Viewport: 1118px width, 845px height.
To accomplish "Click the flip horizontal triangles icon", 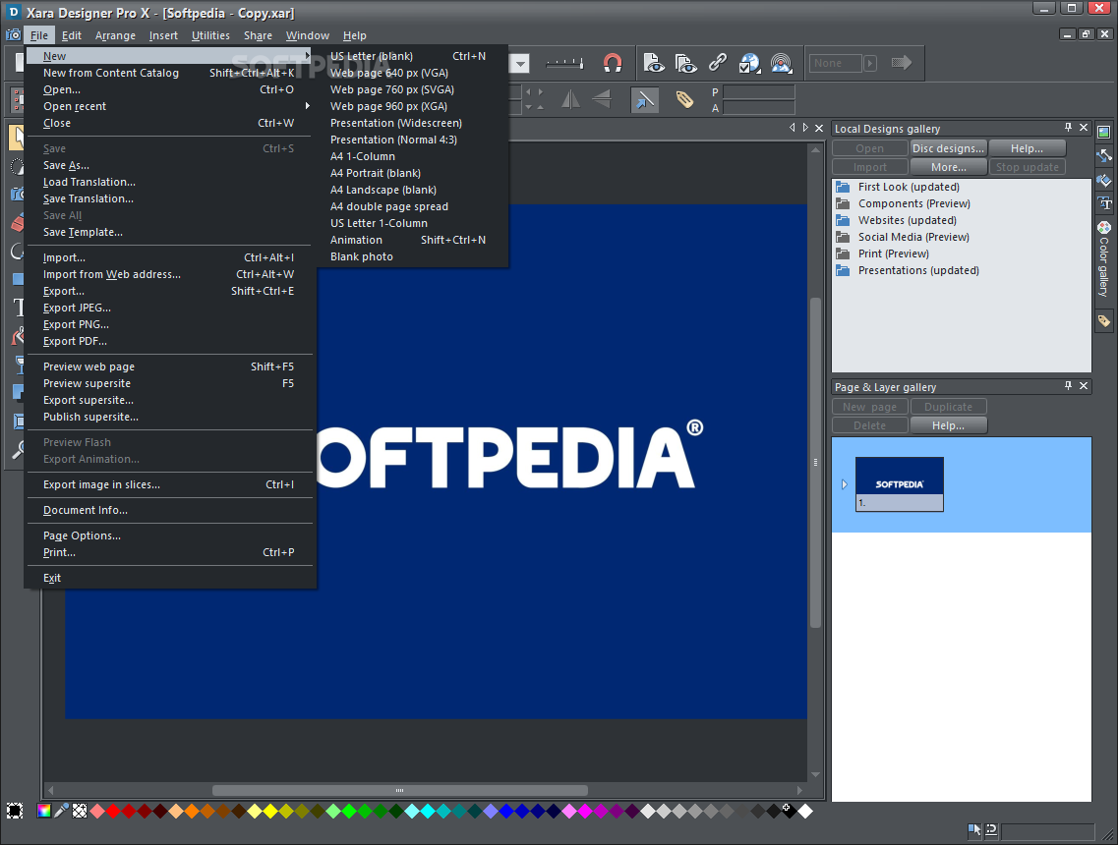I will pos(570,99).
